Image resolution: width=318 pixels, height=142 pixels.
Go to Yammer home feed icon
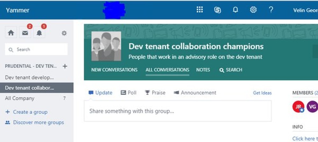(x=11, y=33)
